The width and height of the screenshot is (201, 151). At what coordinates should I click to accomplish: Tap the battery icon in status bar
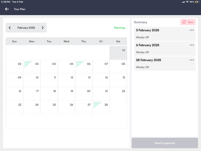click(197, 2)
